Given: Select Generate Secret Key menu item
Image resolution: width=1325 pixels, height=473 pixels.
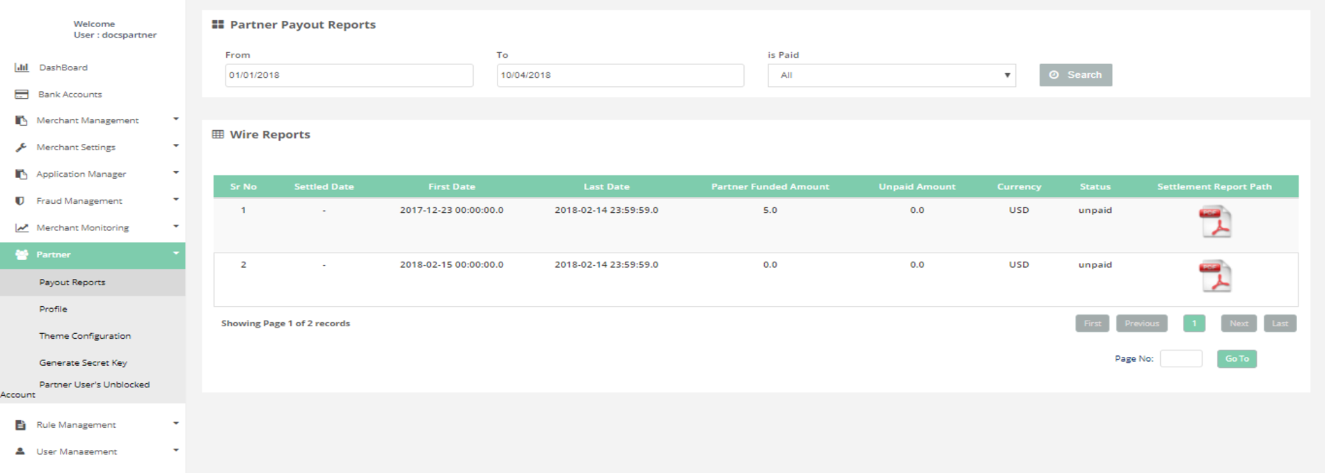Looking at the screenshot, I should 83,362.
